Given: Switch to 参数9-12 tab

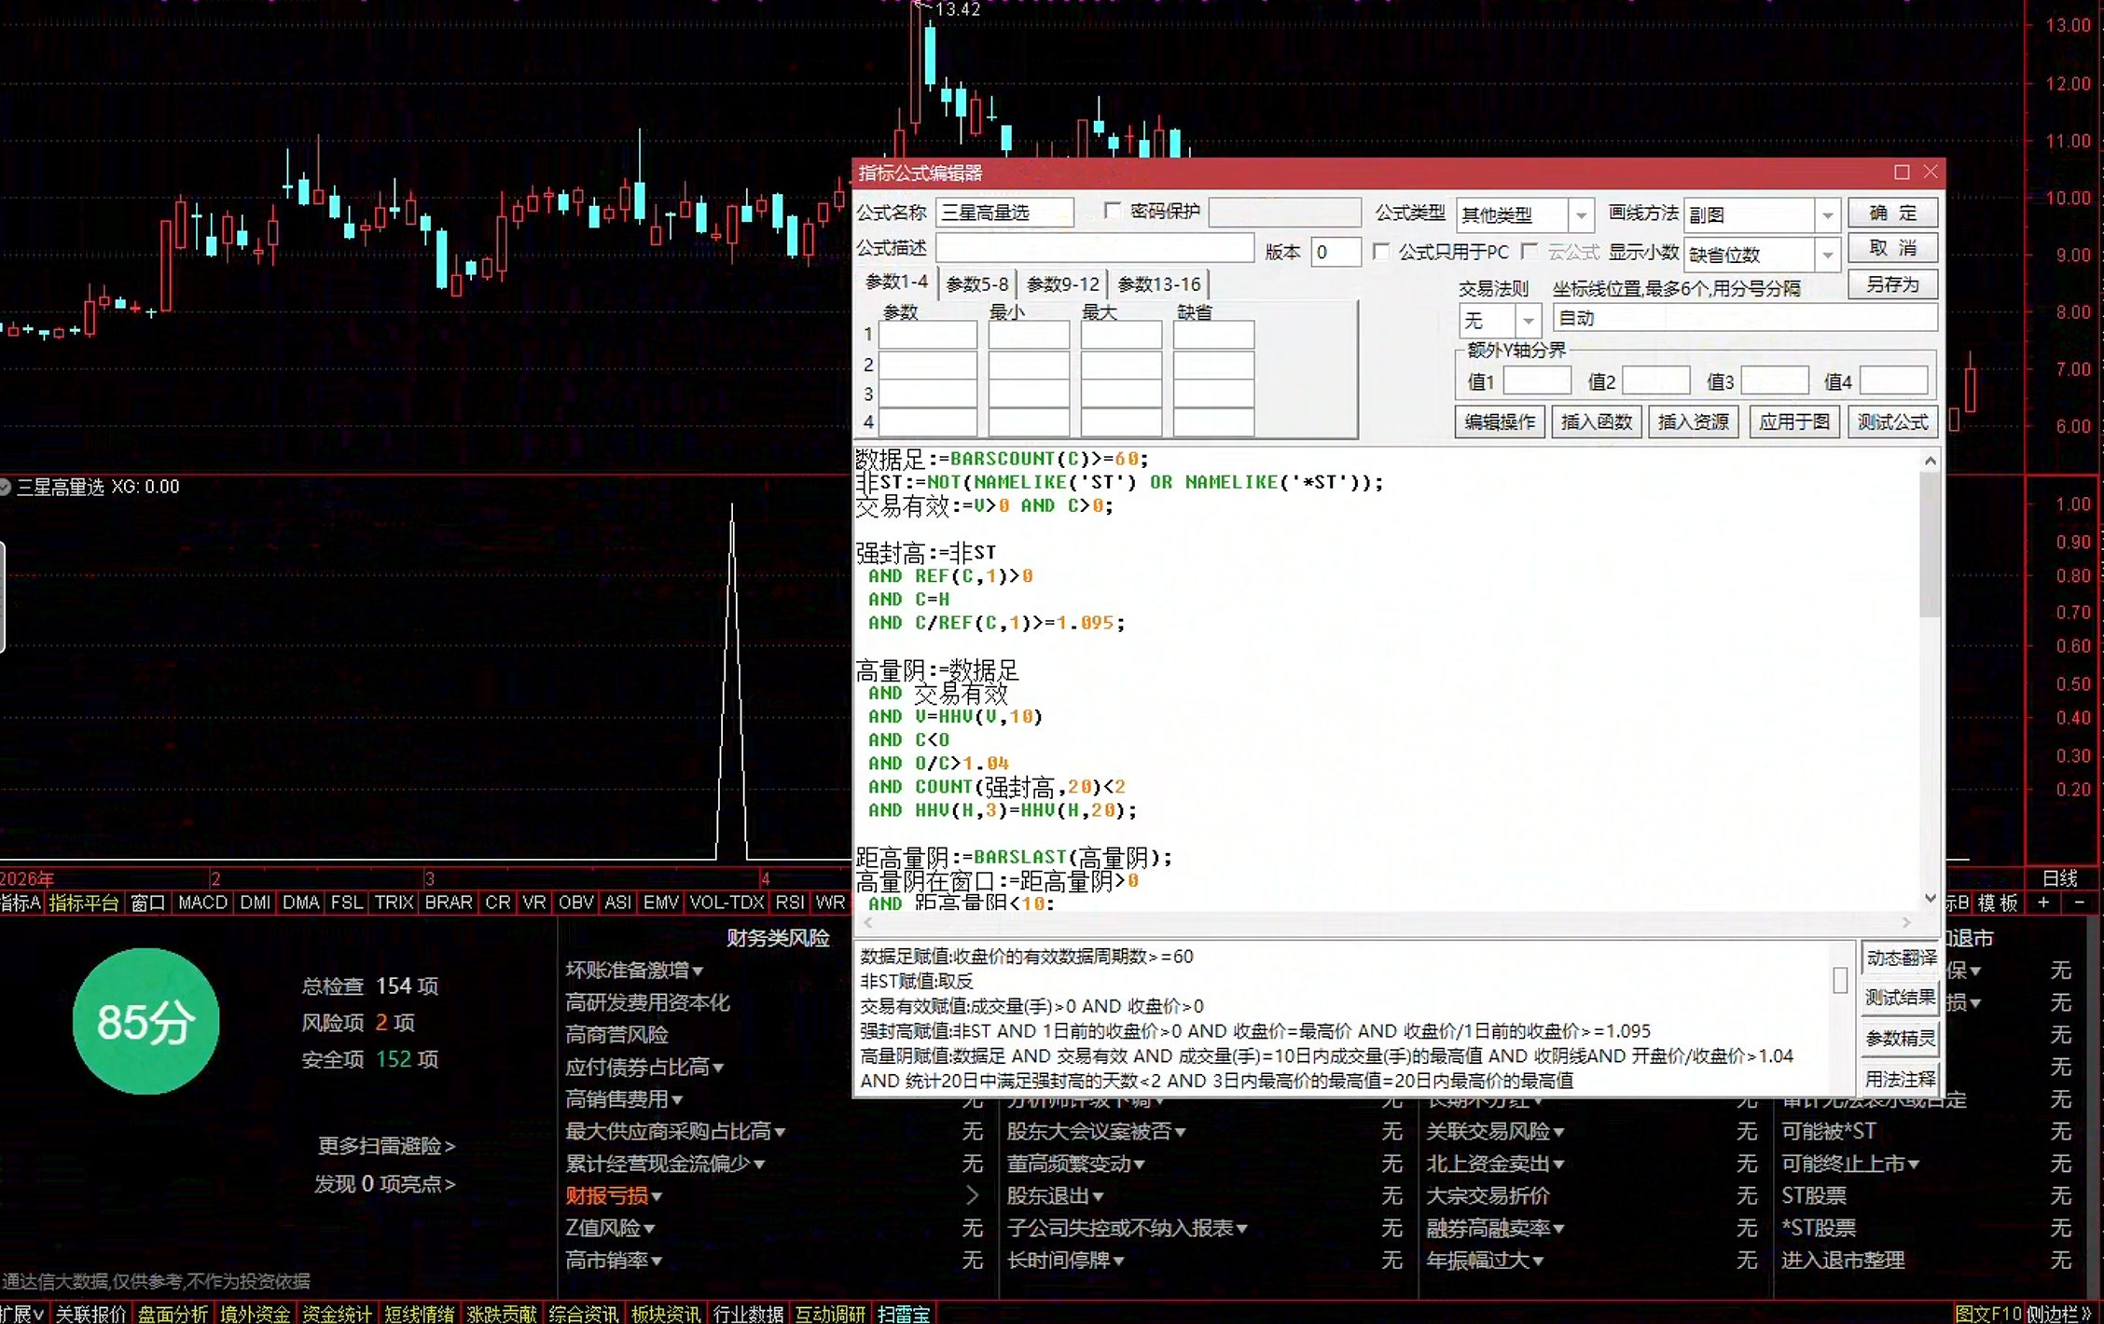Looking at the screenshot, I should coord(1062,284).
